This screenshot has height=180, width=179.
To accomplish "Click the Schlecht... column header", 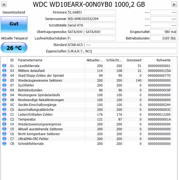I will click(114, 60).
